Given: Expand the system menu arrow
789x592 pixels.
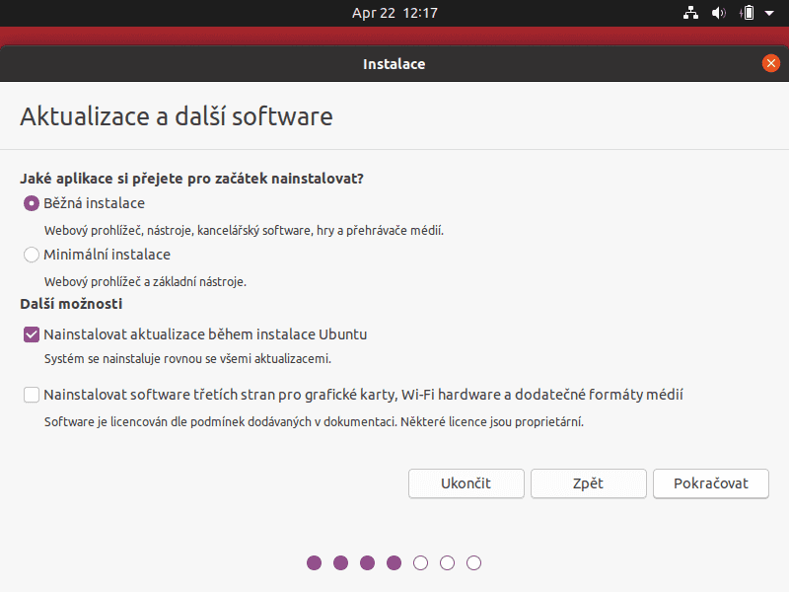Looking at the screenshot, I should [769, 14].
